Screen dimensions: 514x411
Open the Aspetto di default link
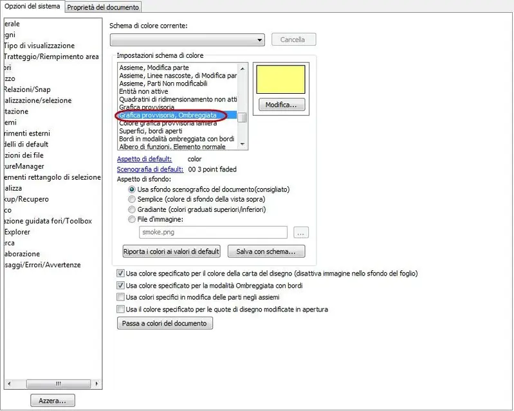144,159
